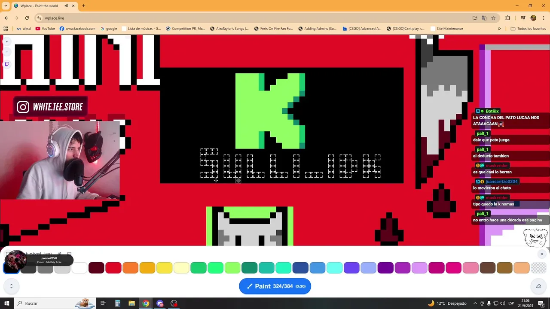Open the apps grid in bookmarks bar
550x309 pixels.
pos(6,29)
